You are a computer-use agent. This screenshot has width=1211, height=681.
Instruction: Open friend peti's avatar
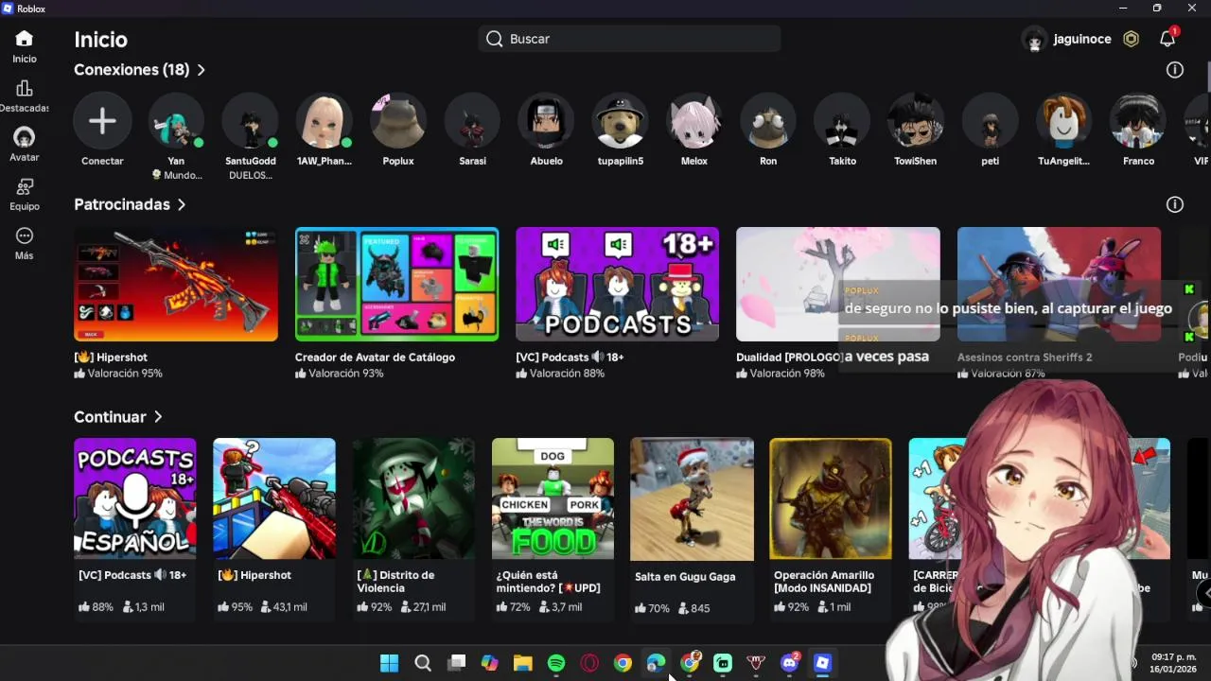tap(991, 120)
